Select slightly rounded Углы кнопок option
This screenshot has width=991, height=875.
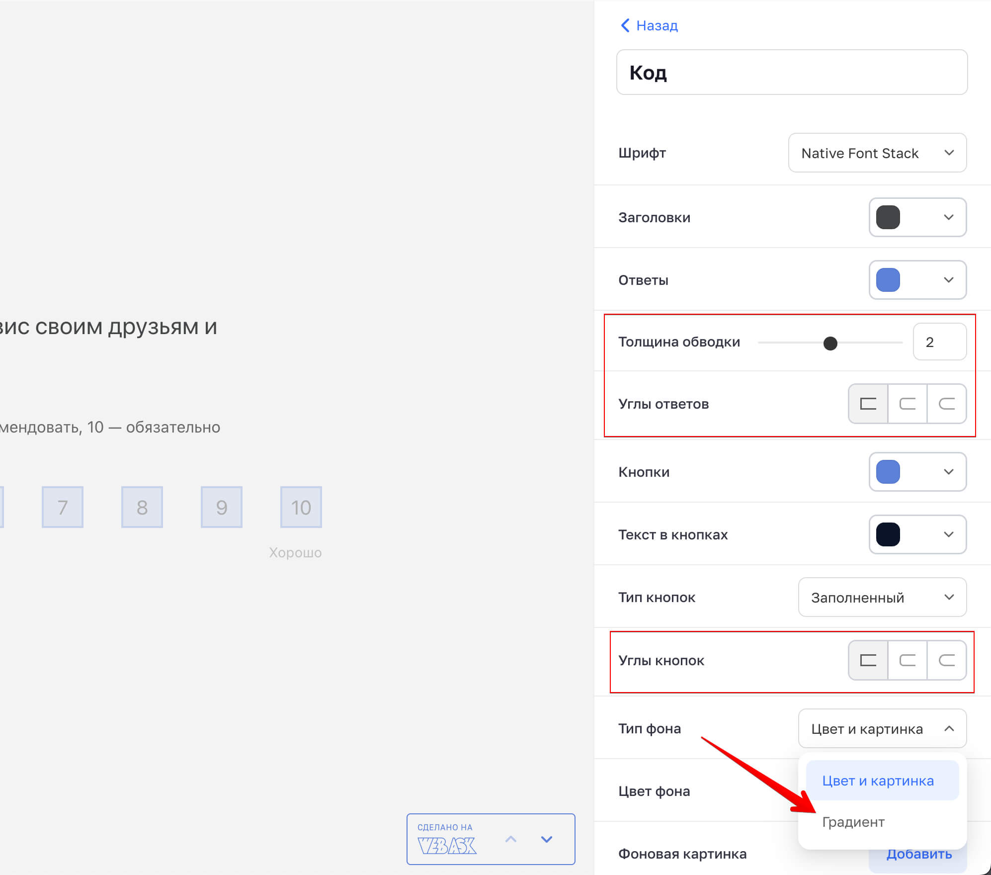point(908,660)
